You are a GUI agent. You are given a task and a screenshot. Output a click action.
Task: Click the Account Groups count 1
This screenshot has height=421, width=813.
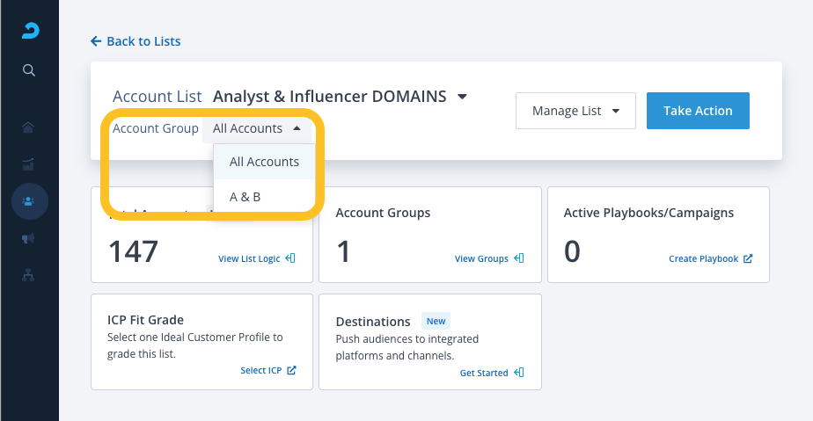click(344, 251)
